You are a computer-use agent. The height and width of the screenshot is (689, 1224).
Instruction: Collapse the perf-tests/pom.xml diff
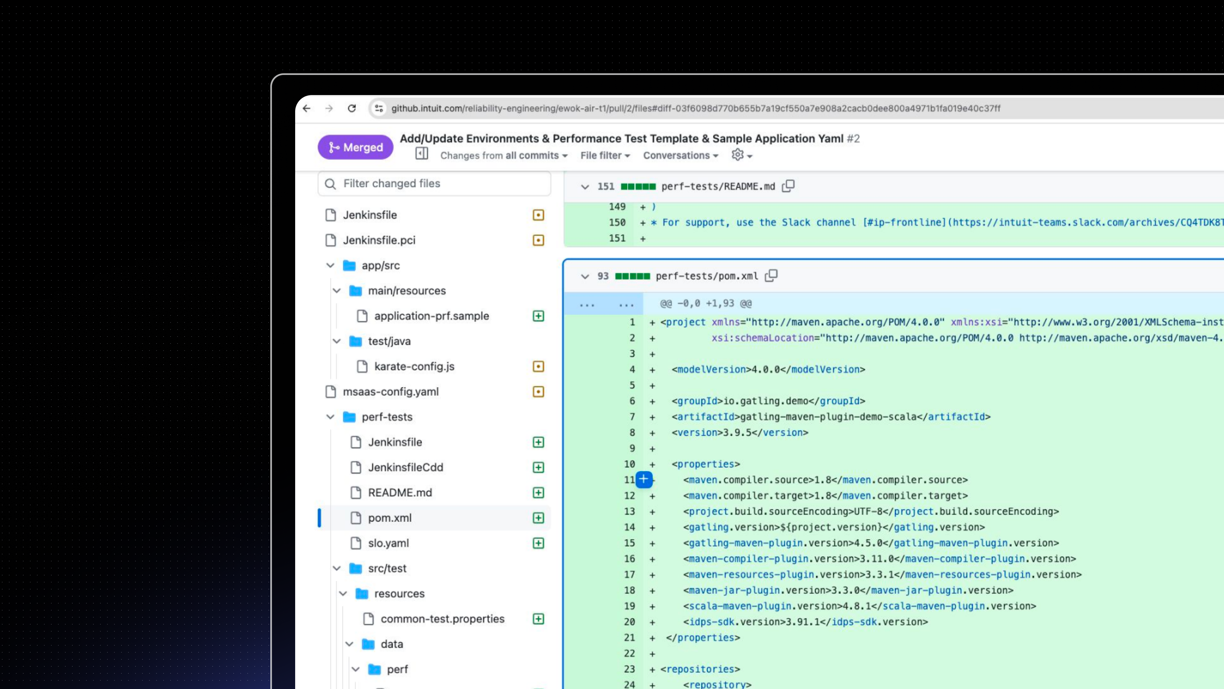pyautogui.click(x=585, y=276)
